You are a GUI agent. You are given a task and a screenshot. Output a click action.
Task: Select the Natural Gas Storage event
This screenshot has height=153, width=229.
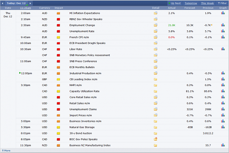[x=82, y=127]
